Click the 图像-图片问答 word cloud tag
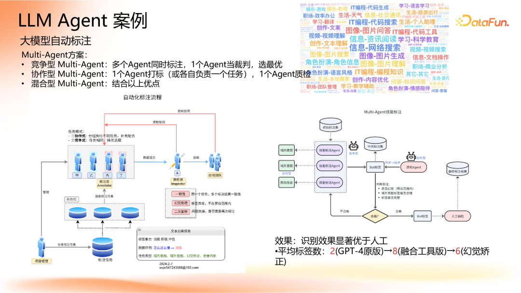The height and width of the screenshot is (293, 521). pyautogui.click(x=369, y=30)
